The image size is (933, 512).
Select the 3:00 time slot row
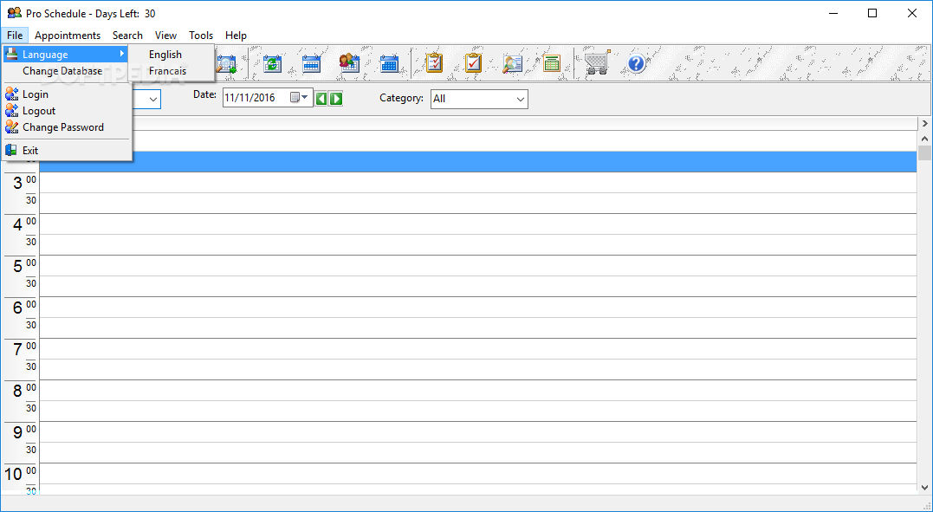478,183
